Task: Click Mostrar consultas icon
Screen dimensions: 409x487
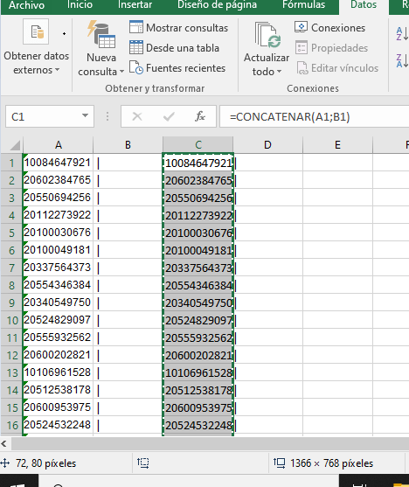Action: point(136,27)
